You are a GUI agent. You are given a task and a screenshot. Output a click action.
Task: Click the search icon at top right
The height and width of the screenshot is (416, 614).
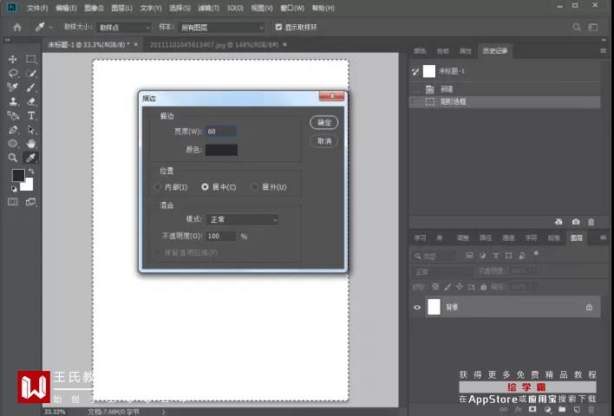pos(577,27)
